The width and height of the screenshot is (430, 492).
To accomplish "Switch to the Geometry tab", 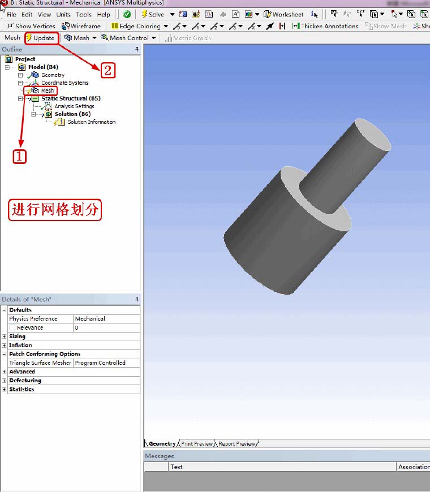I will coord(162,444).
